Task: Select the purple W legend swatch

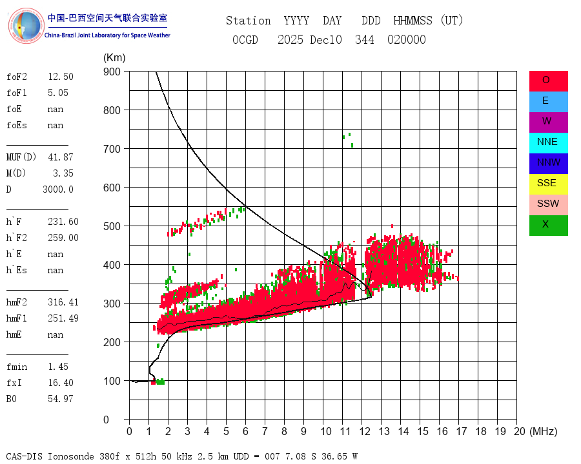Action: click(548, 122)
